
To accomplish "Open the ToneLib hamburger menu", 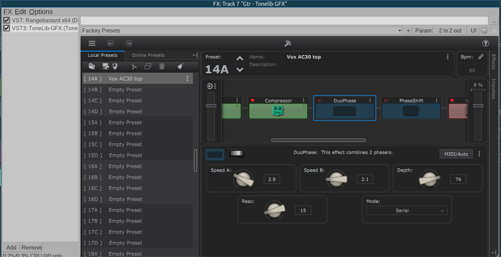I will (x=92, y=43).
